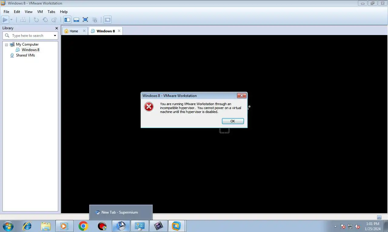The width and height of the screenshot is (388, 232).
Task: Click the Unity mode toolbar icon
Action: point(95,20)
